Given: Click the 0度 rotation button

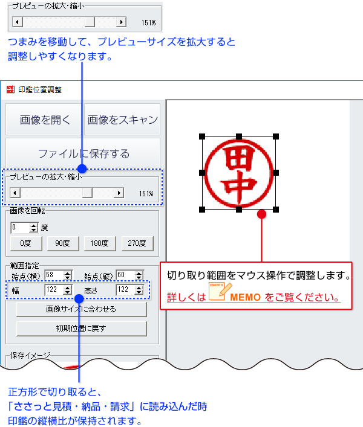Looking at the screenshot, I should pyautogui.click(x=26, y=243).
